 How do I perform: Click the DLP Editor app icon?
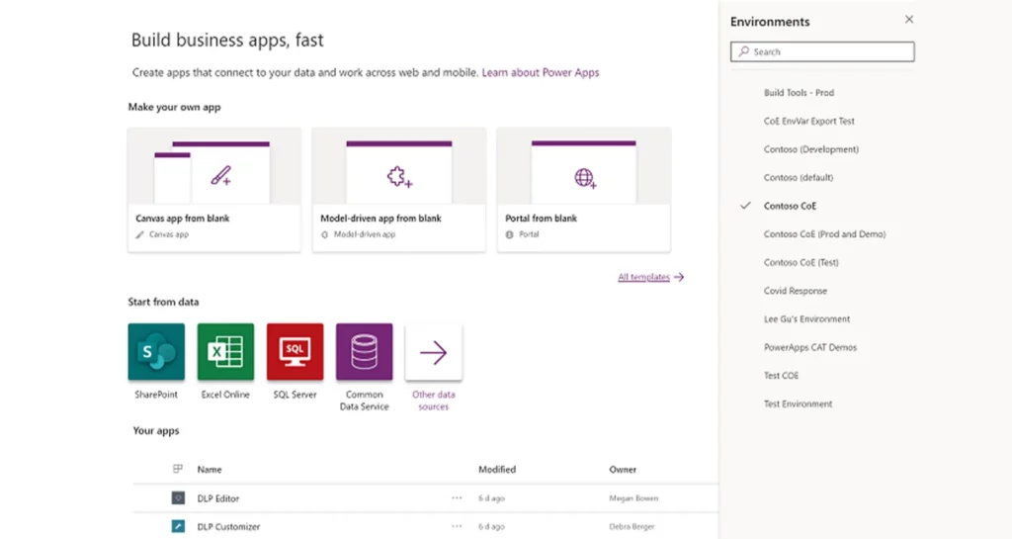click(178, 497)
